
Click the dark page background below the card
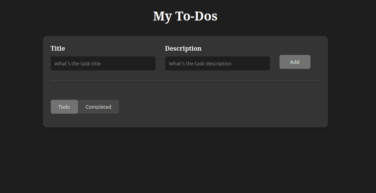[x=185, y=160]
